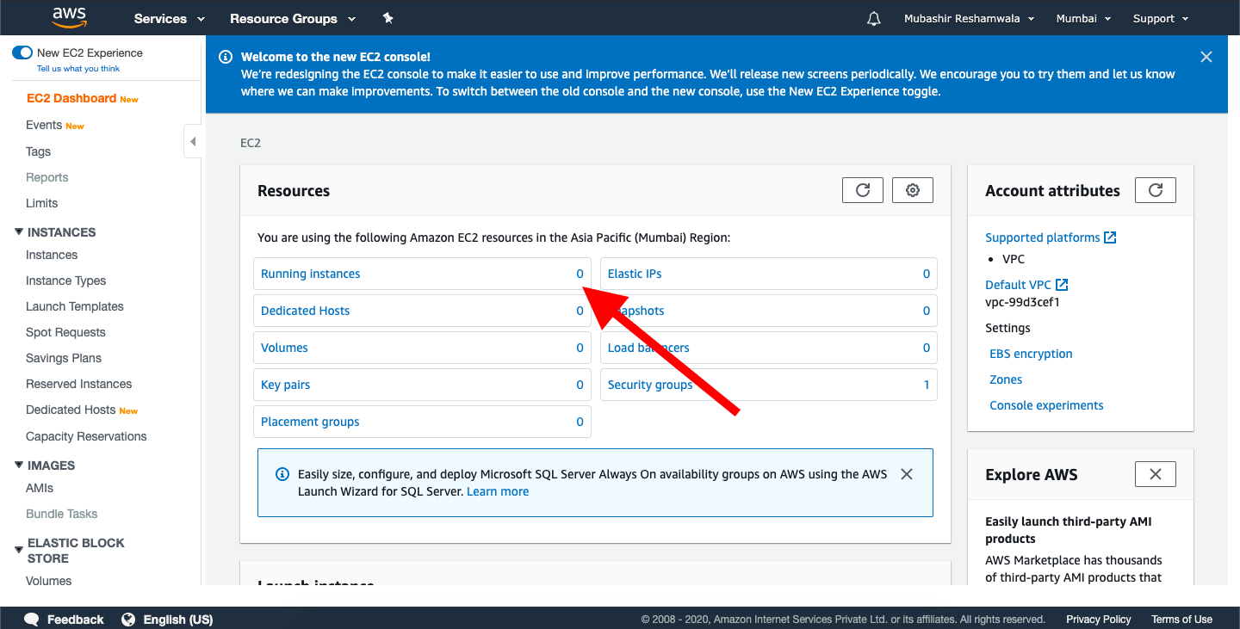
Task: Open Console experiments link
Action: 1046,405
